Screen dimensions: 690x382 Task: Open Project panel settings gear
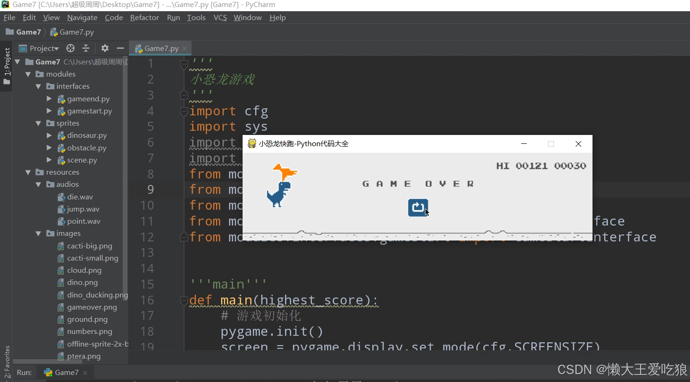click(105, 48)
